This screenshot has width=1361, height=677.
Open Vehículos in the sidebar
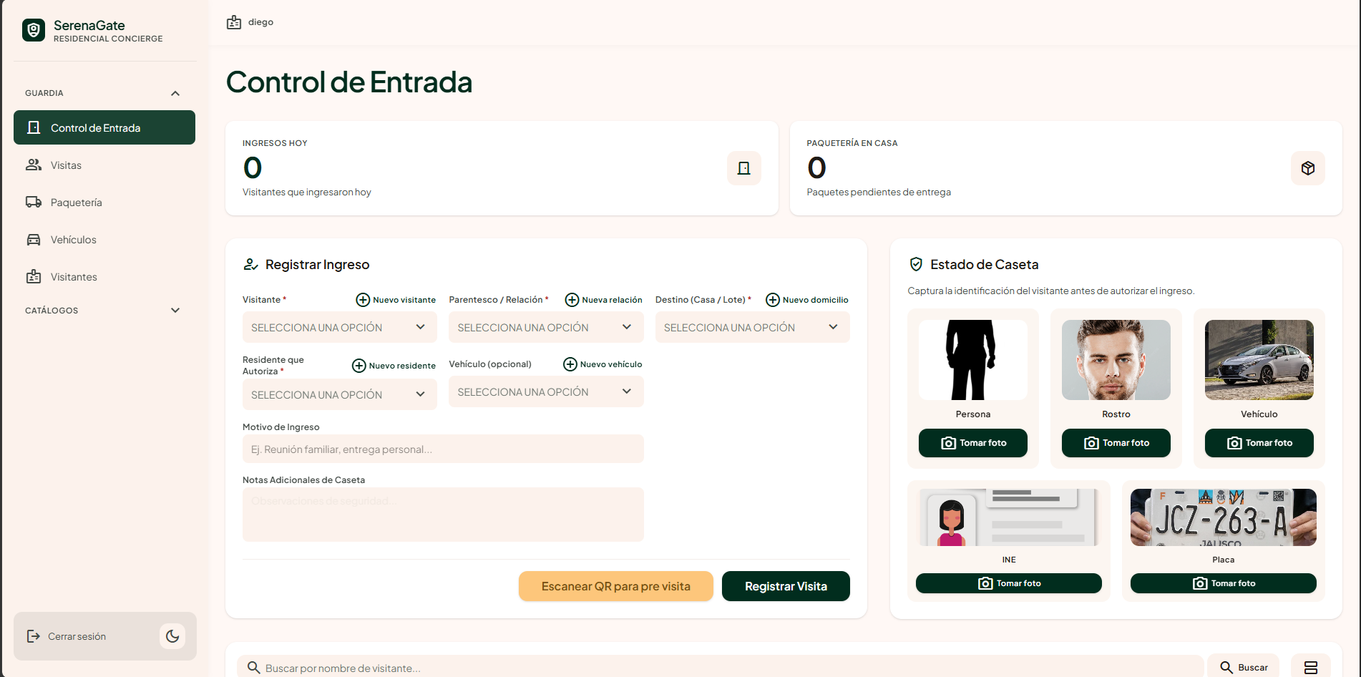coord(104,239)
